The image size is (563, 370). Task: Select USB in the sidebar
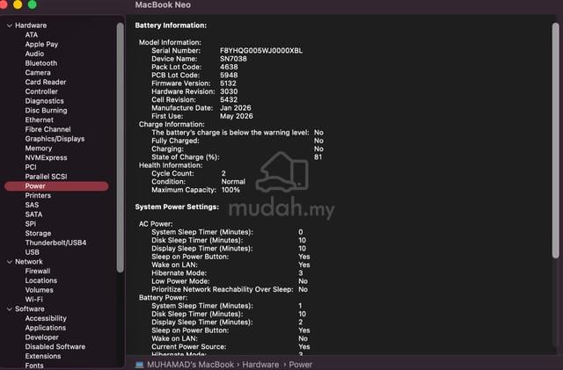pyautogui.click(x=32, y=252)
